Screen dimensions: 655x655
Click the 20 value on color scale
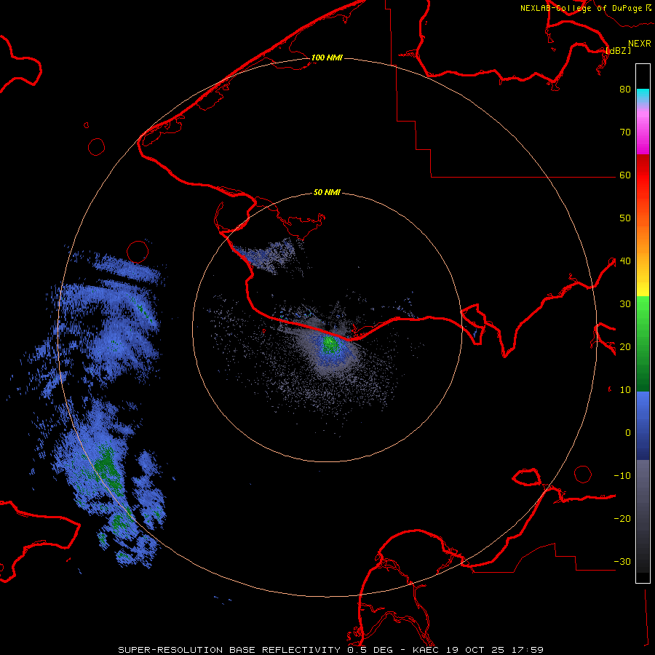point(625,346)
